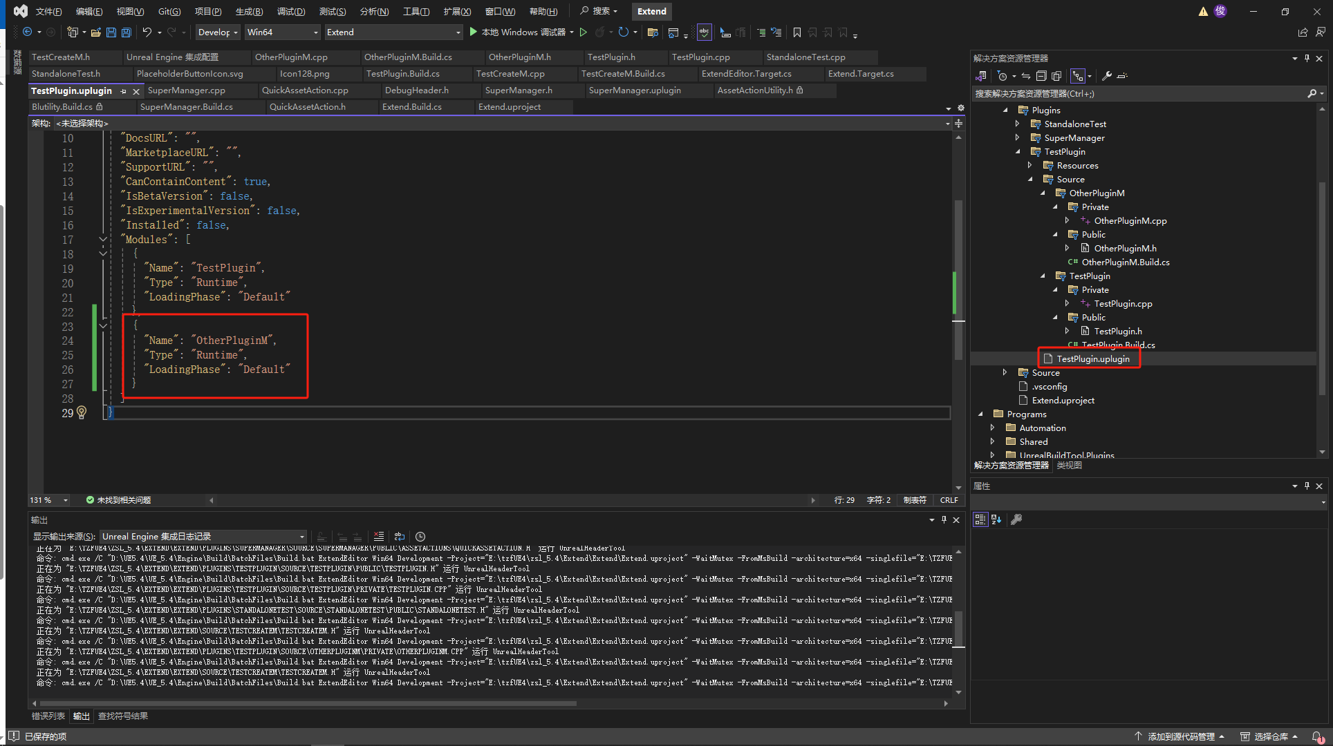The image size is (1333, 746).
Task: Click the lightbulb quick actions icon at line 29
Action: [82, 412]
